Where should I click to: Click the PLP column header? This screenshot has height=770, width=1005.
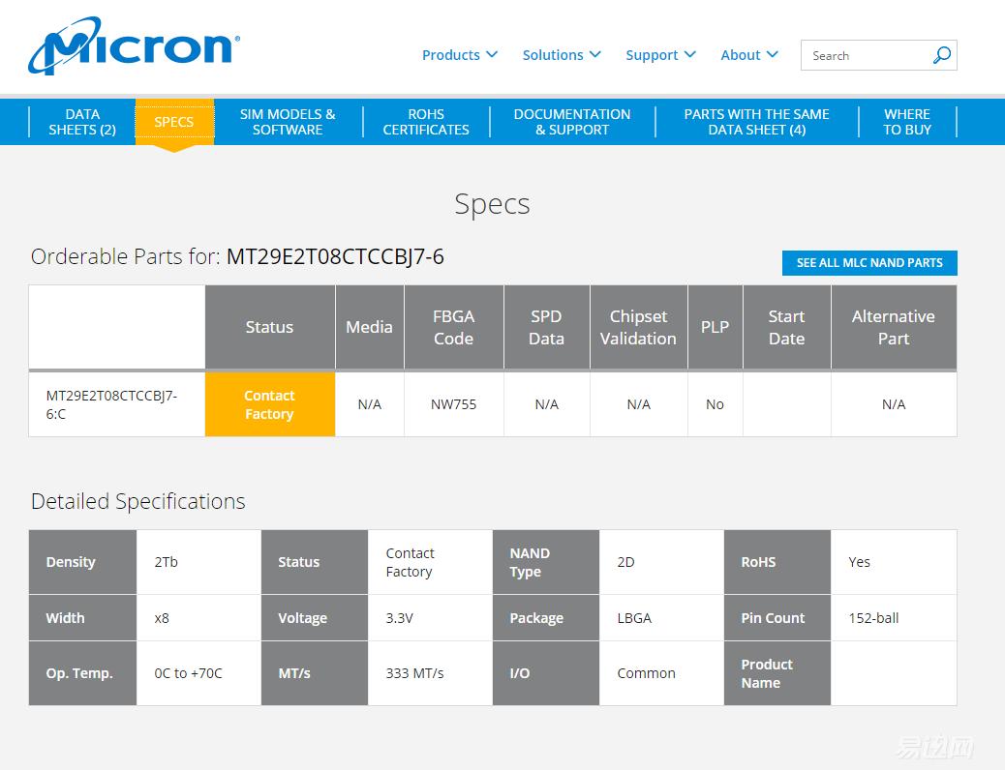click(x=716, y=327)
